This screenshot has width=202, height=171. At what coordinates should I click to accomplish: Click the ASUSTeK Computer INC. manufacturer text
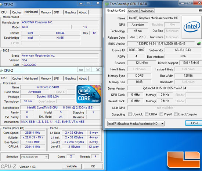tap(37, 22)
